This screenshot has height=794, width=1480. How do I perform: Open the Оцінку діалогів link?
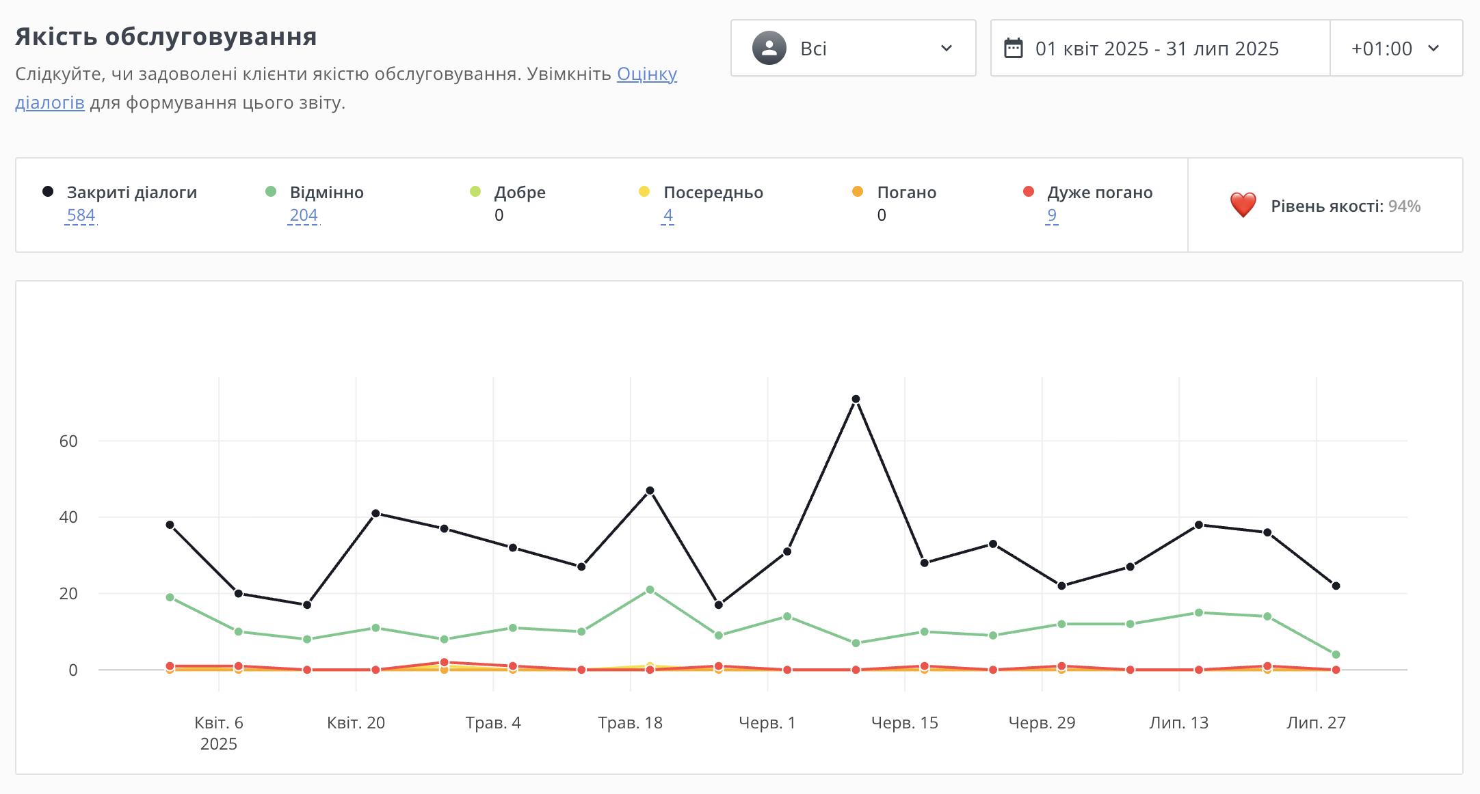[x=646, y=74]
